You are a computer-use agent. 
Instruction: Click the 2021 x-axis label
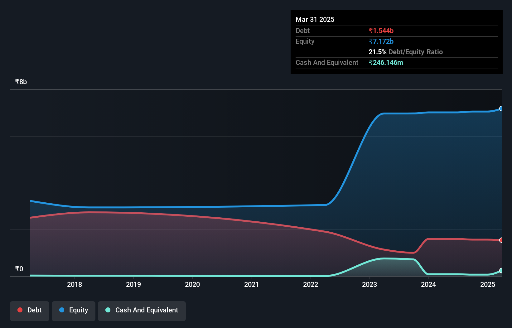click(252, 284)
